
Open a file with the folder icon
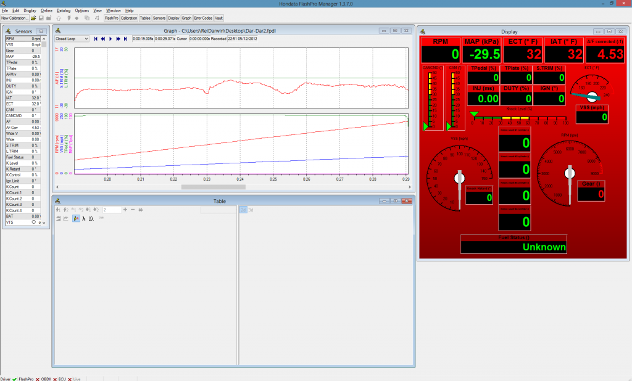(33, 18)
